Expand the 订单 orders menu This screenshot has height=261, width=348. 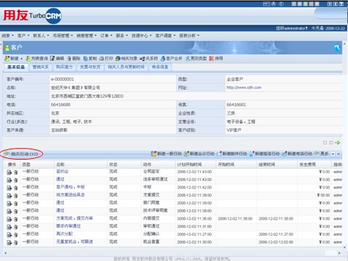click(x=106, y=36)
